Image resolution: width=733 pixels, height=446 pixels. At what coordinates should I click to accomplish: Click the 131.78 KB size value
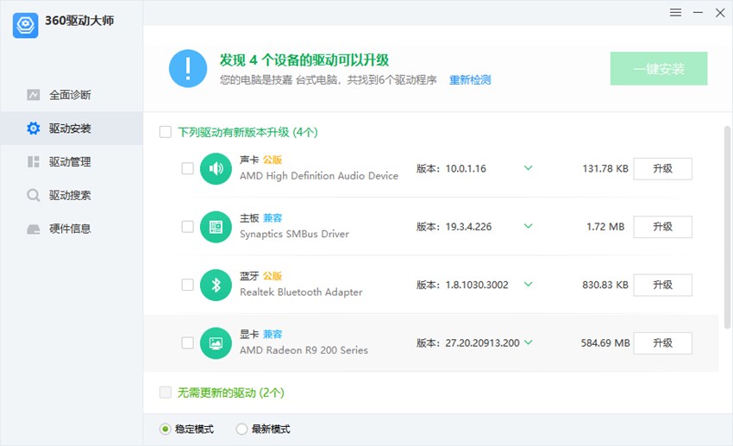[x=605, y=169]
